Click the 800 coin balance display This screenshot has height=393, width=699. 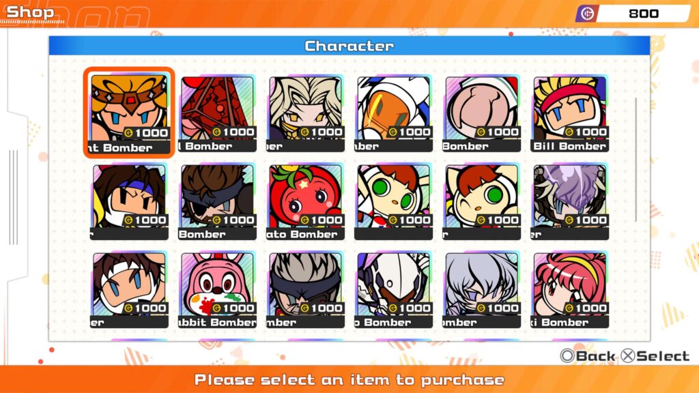[643, 14]
